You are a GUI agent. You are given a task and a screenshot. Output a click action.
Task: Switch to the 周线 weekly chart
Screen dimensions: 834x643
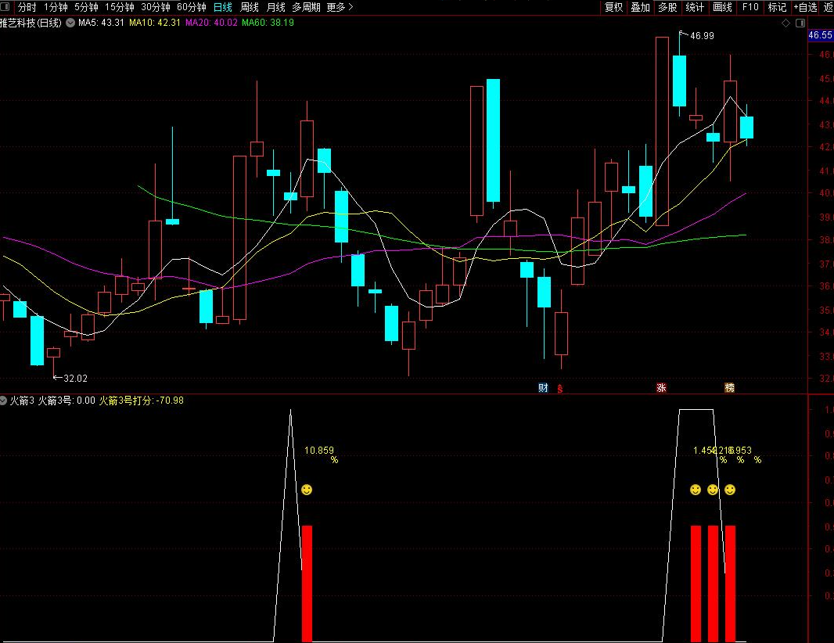[x=250, y=7]
